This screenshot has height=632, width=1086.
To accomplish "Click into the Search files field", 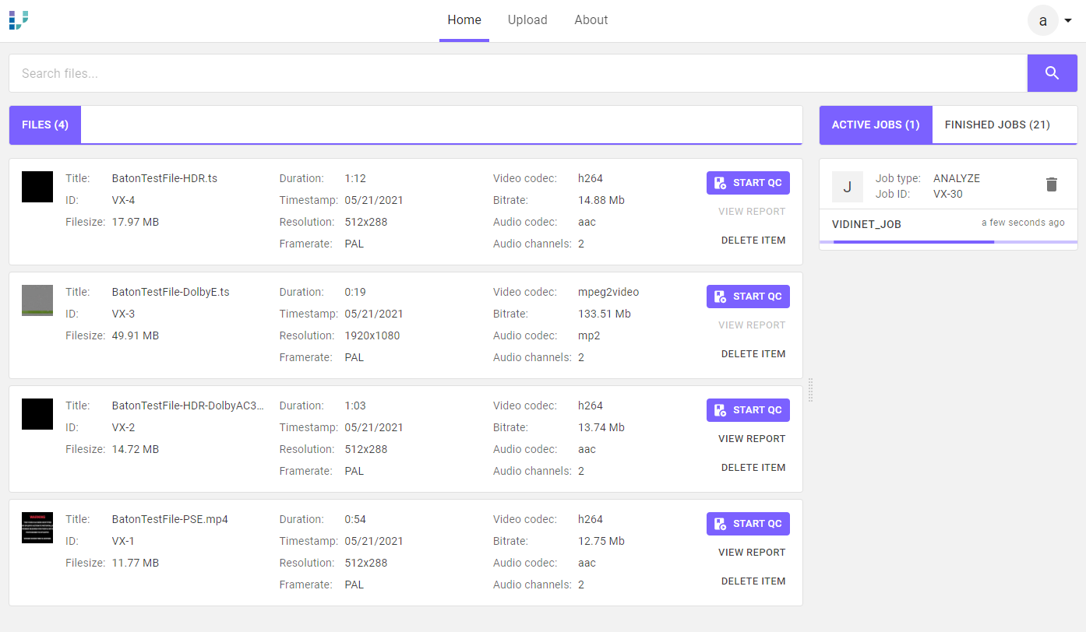I will point(518,73).
